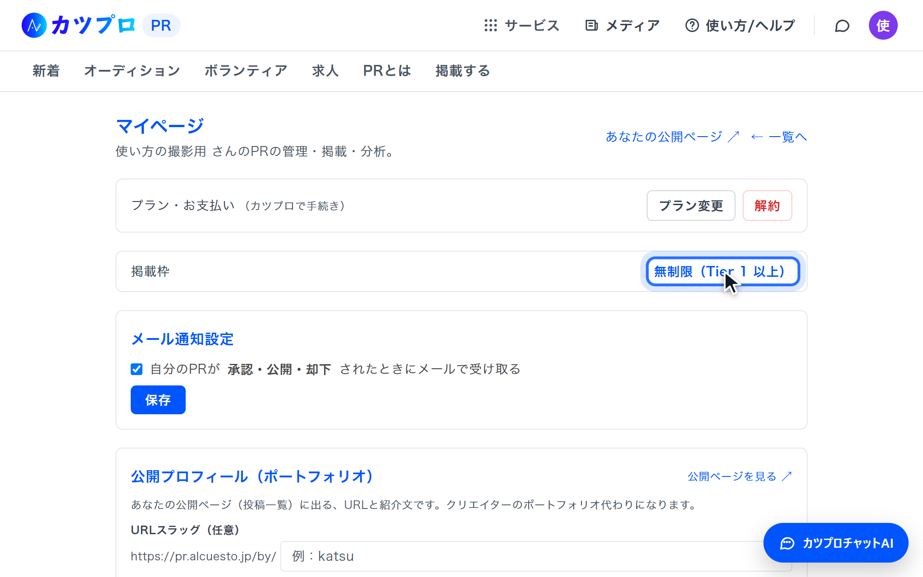This screenshot has width=923, height=577.
Task: Click the 掲載枠 label
Action: point(150,271)
